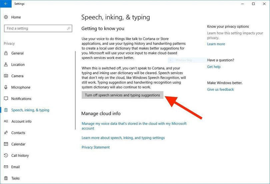Viewport: 270px width, 184px height.
Task: Turn off speech services and typing suggestions
Action: coord(122,95)
